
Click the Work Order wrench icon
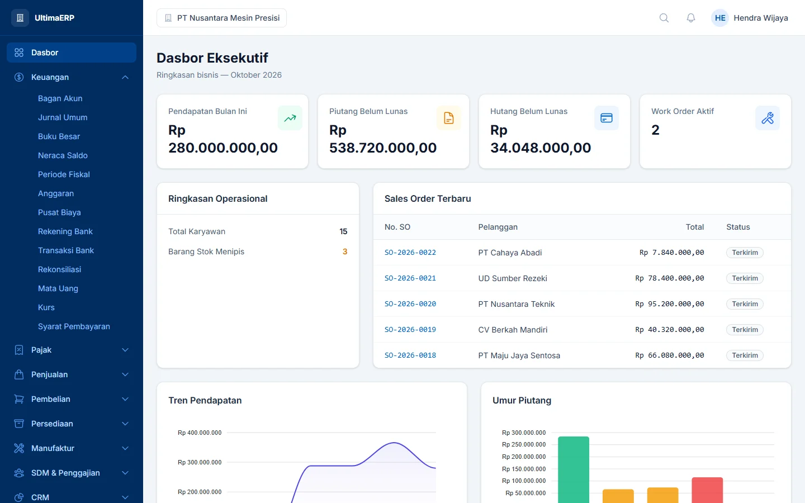click(768, 118)
